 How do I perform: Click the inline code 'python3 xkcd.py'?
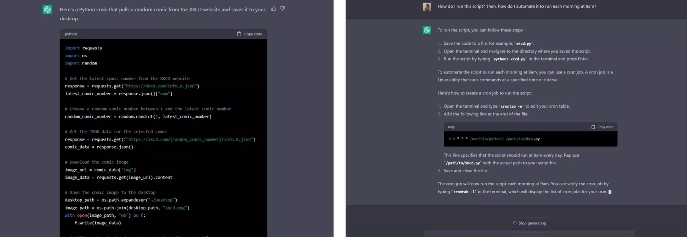click(x=509, y=59)
